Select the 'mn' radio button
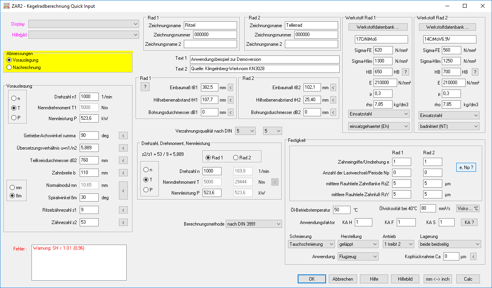492x288 pixels. point(16,188)
